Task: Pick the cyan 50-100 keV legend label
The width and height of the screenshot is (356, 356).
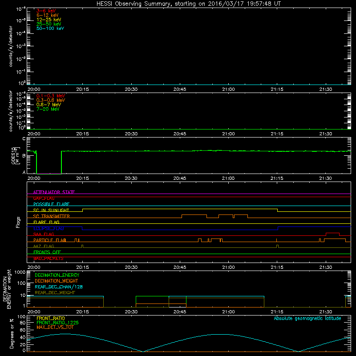Action: click(x=50, y=28)
